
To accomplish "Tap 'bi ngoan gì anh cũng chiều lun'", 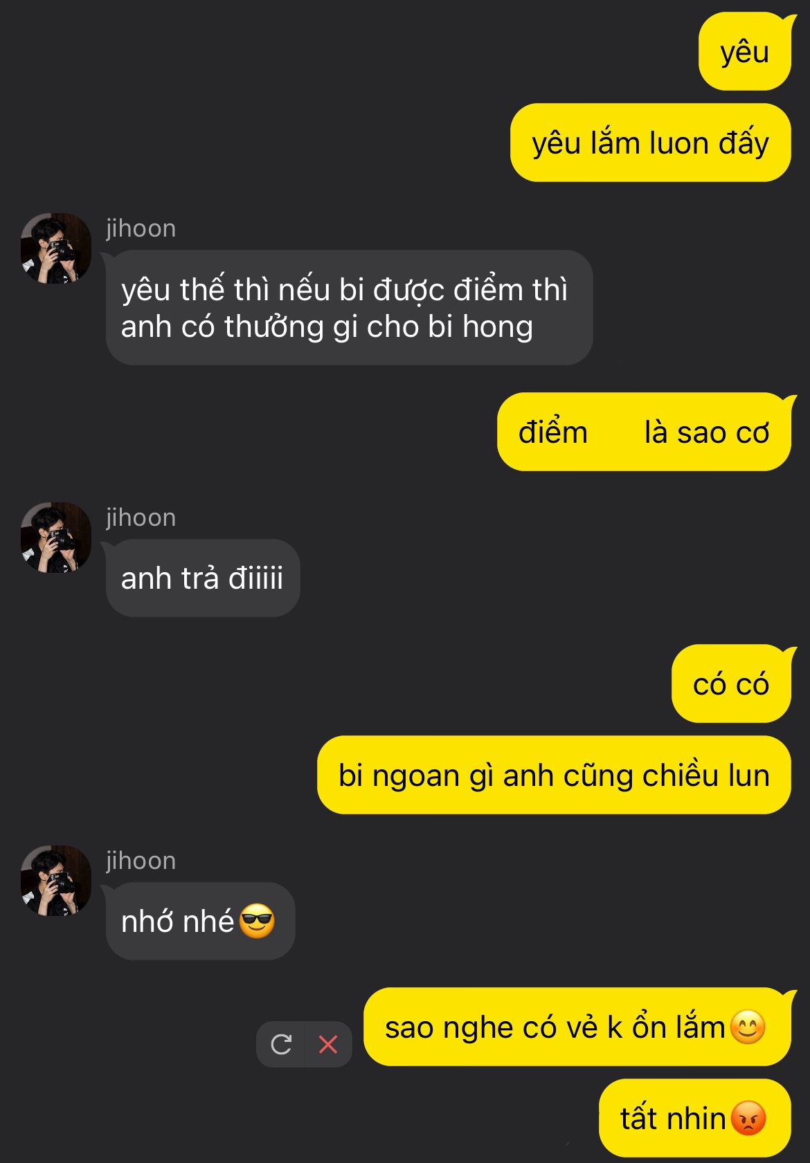I will coord(554,775).
